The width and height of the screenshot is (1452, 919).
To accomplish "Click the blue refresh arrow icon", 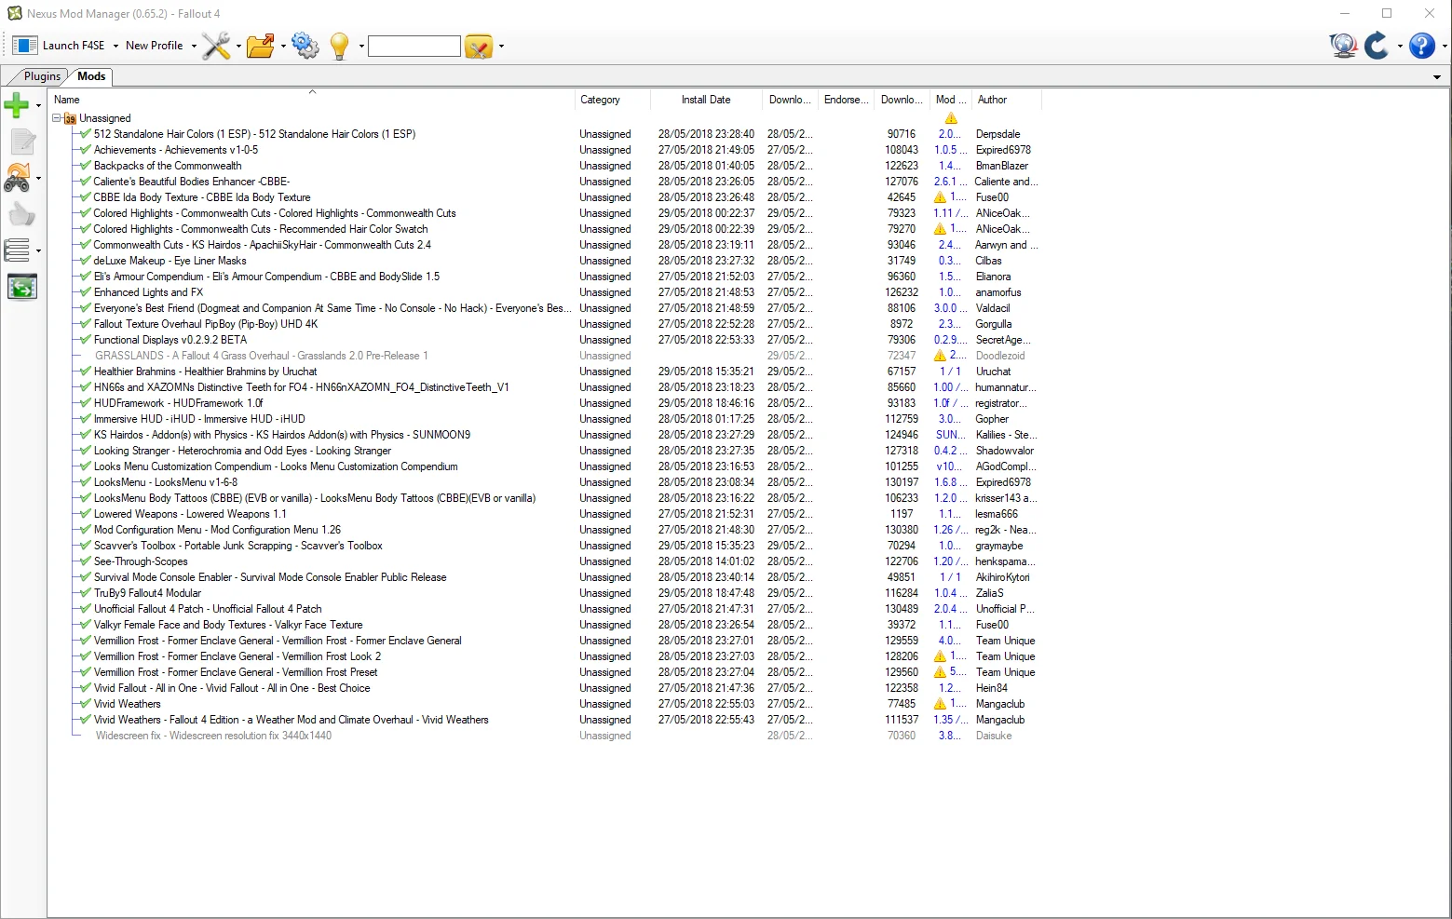I will pos(1377,46).
